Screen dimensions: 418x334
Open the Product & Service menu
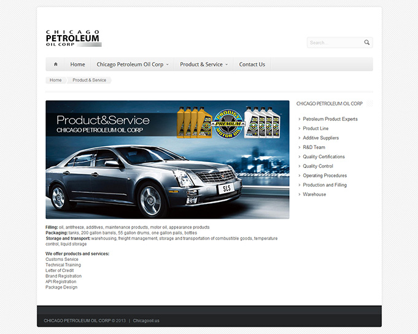[x=201, y=64]
